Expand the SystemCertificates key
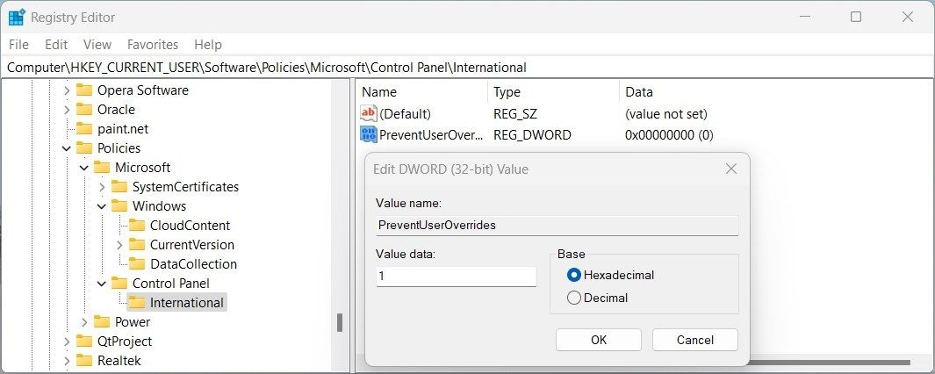Screen dimensions: 935x374 [x=102, y=187]
